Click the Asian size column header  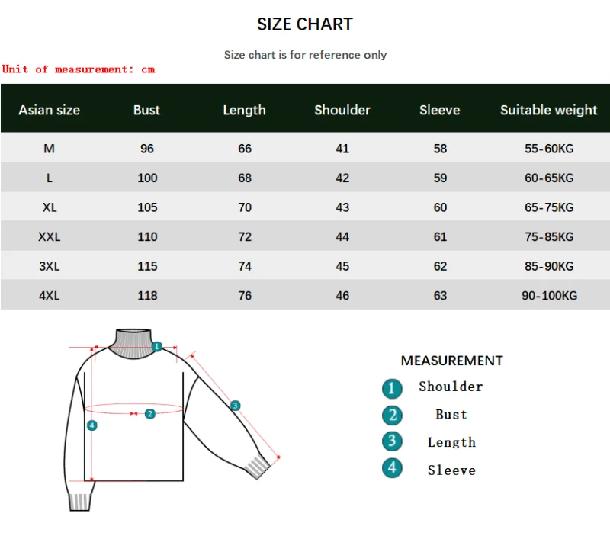click(50, 110)
